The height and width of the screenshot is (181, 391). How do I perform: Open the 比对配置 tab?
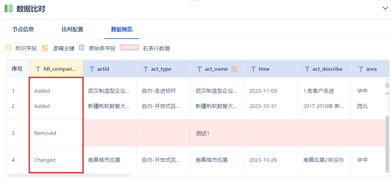coord(72,29)
